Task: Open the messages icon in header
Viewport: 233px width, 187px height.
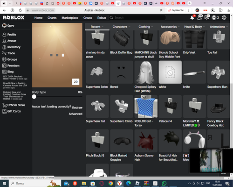Action: click(207, 18)
